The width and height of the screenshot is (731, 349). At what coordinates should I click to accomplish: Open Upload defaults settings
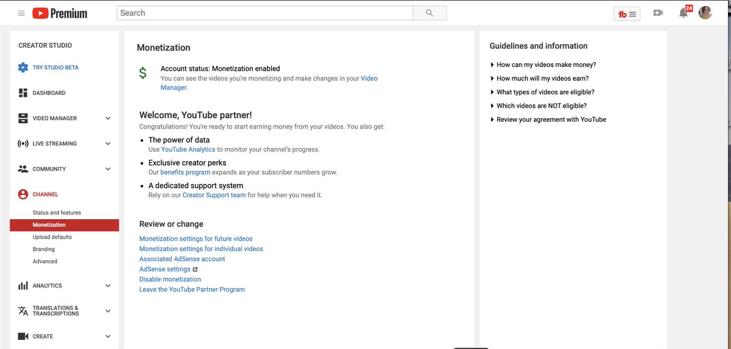[52, 237]
